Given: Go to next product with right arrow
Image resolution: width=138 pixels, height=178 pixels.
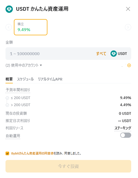Looking at the screenshot, I should [x=128, y=27].
